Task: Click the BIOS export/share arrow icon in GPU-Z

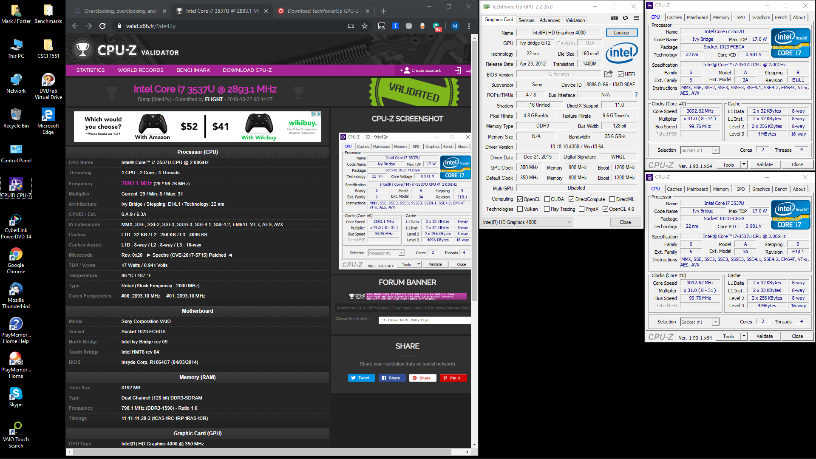Action: coord(608,74)
